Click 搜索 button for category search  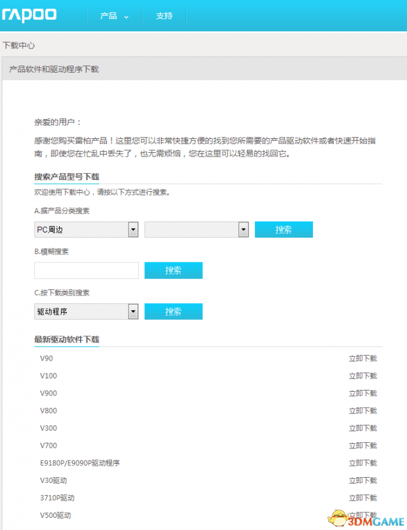click(x=284, y=229)
